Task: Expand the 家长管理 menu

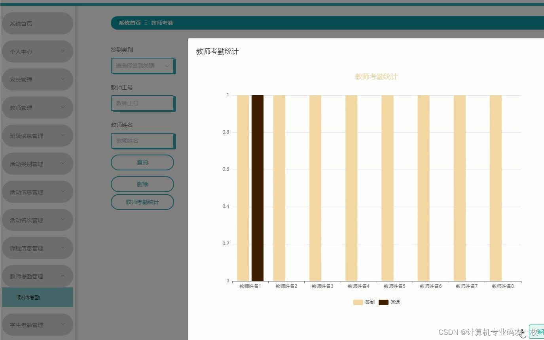Action: [x=38, y=79]
